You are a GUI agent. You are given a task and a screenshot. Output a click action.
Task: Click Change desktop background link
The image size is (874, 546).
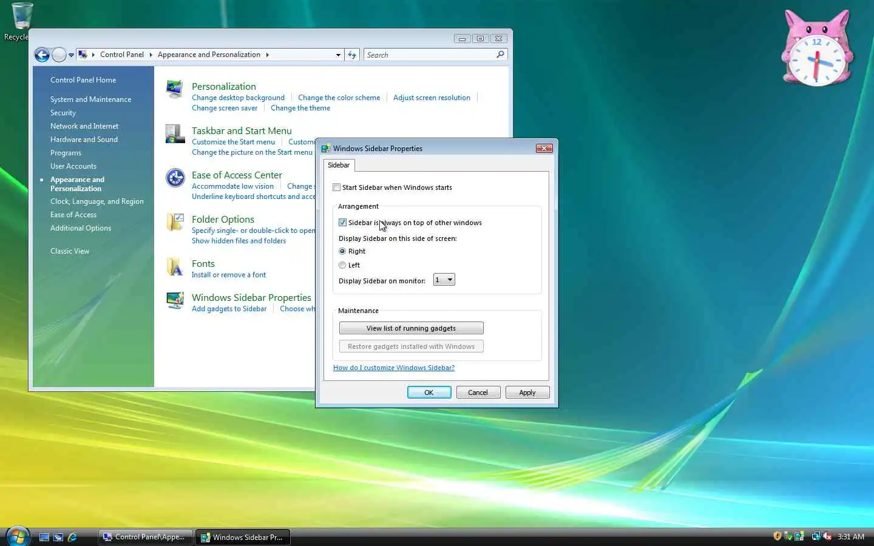tap(238, 98)
